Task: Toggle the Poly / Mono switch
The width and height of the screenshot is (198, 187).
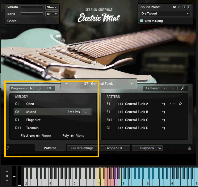Action: 72,136
